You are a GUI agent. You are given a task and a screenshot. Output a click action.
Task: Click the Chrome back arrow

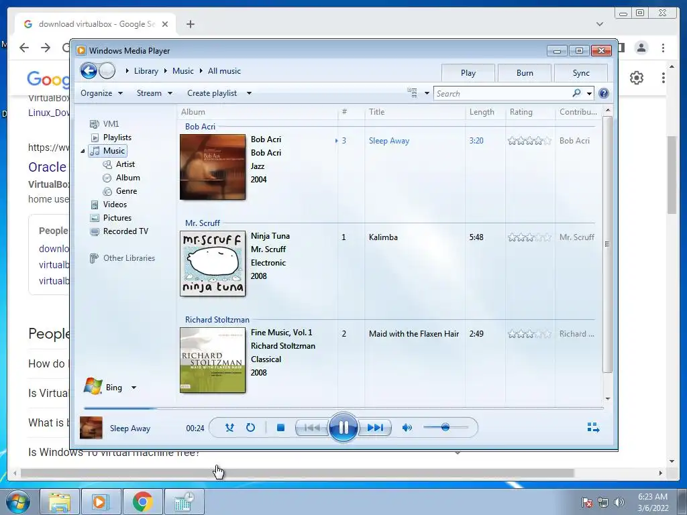[x=24, y=48]
